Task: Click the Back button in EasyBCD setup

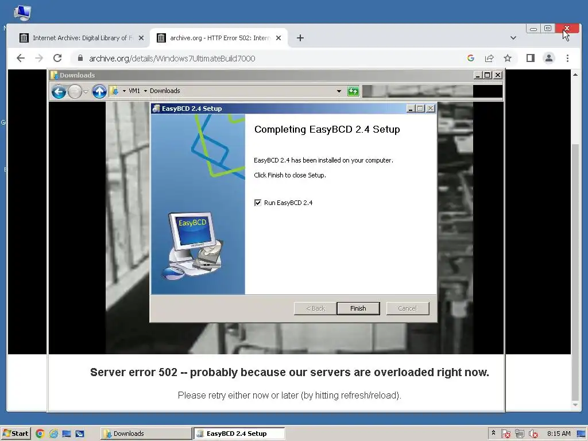Action: tap(315, 308)
